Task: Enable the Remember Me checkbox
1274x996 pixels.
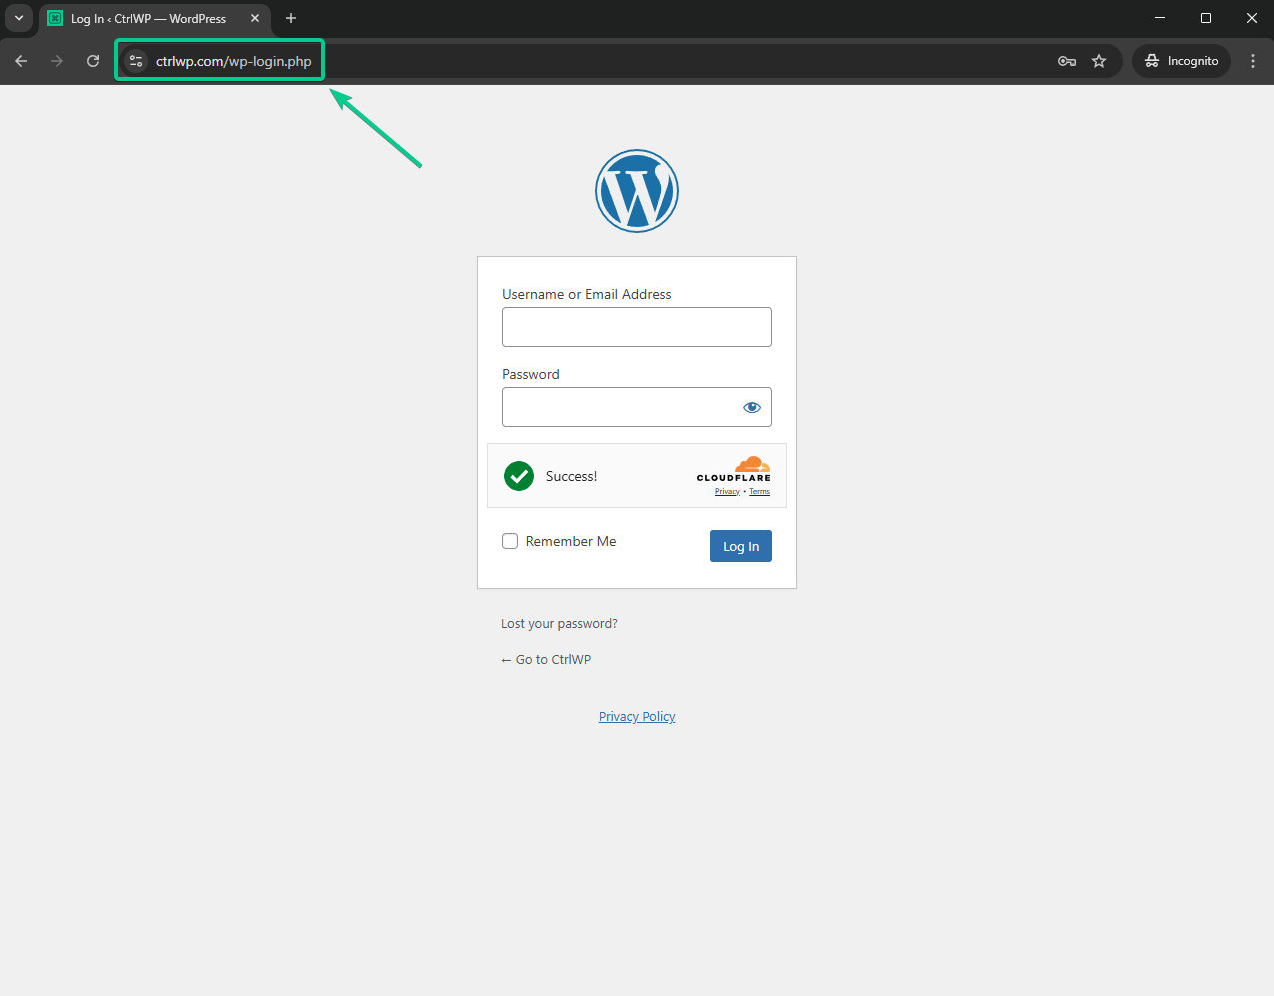Action: click(510, 541)
